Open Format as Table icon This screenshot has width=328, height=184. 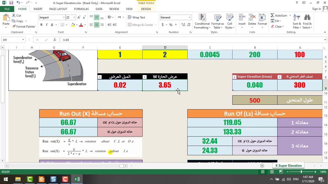218,22
